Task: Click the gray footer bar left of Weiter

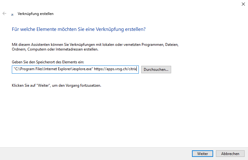Action: click(93, 154)
